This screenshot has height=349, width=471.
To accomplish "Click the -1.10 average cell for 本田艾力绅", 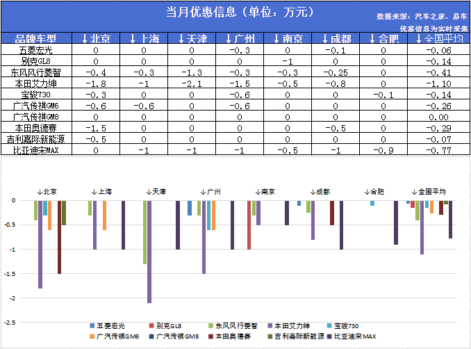I will pos(438,83).
